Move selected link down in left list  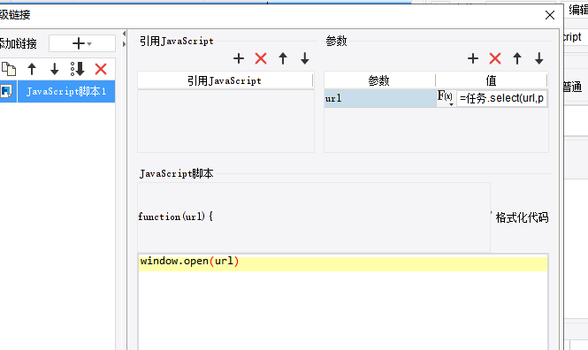pyautogui.click(x=55, y=69)
